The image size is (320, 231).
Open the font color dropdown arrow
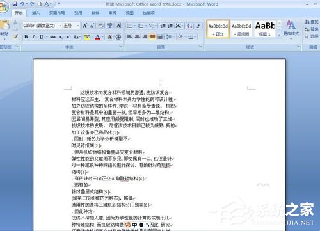coord(102,37)
